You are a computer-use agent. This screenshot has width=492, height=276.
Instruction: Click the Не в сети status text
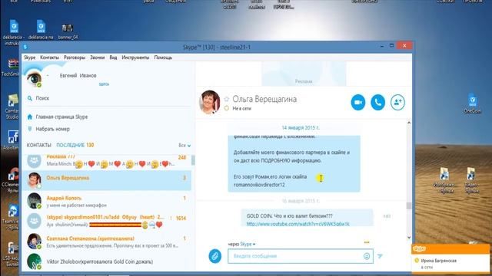click(x=241, y=108)
